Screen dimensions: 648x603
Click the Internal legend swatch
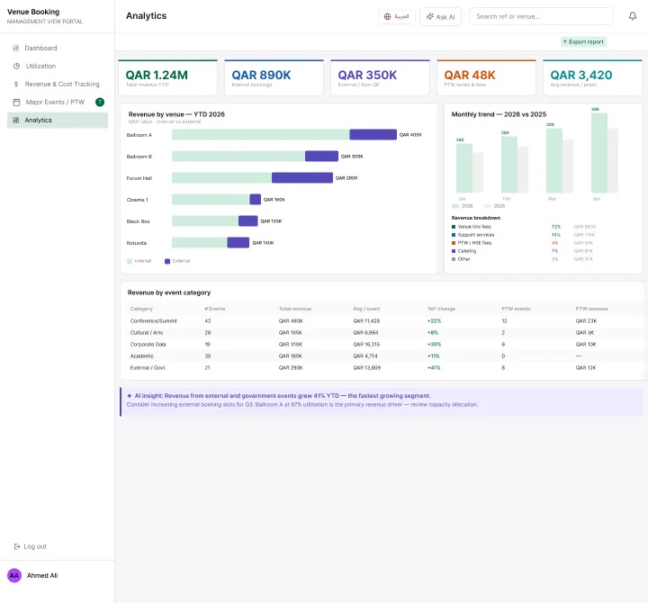130,261
